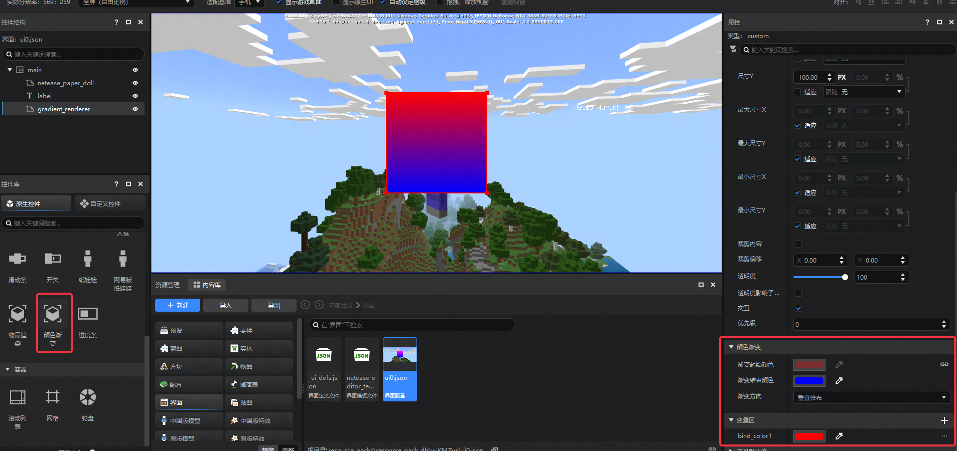Collapse the main tree node
957x451 pixels.
click(x=10, y=70)
